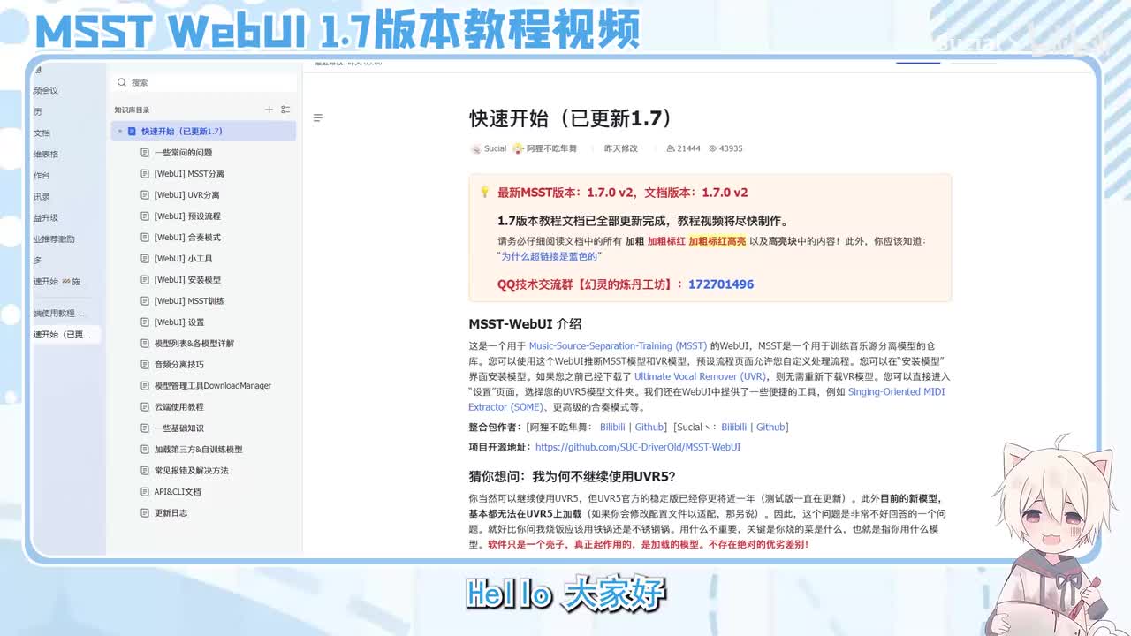
Task: Select 作台 in left navigation
Action: (42, 175)
